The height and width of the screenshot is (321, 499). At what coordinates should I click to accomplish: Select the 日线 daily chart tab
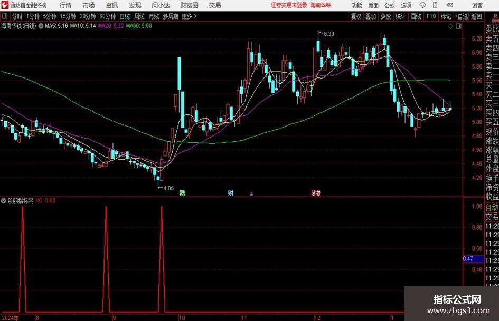[x=125, y=16]
